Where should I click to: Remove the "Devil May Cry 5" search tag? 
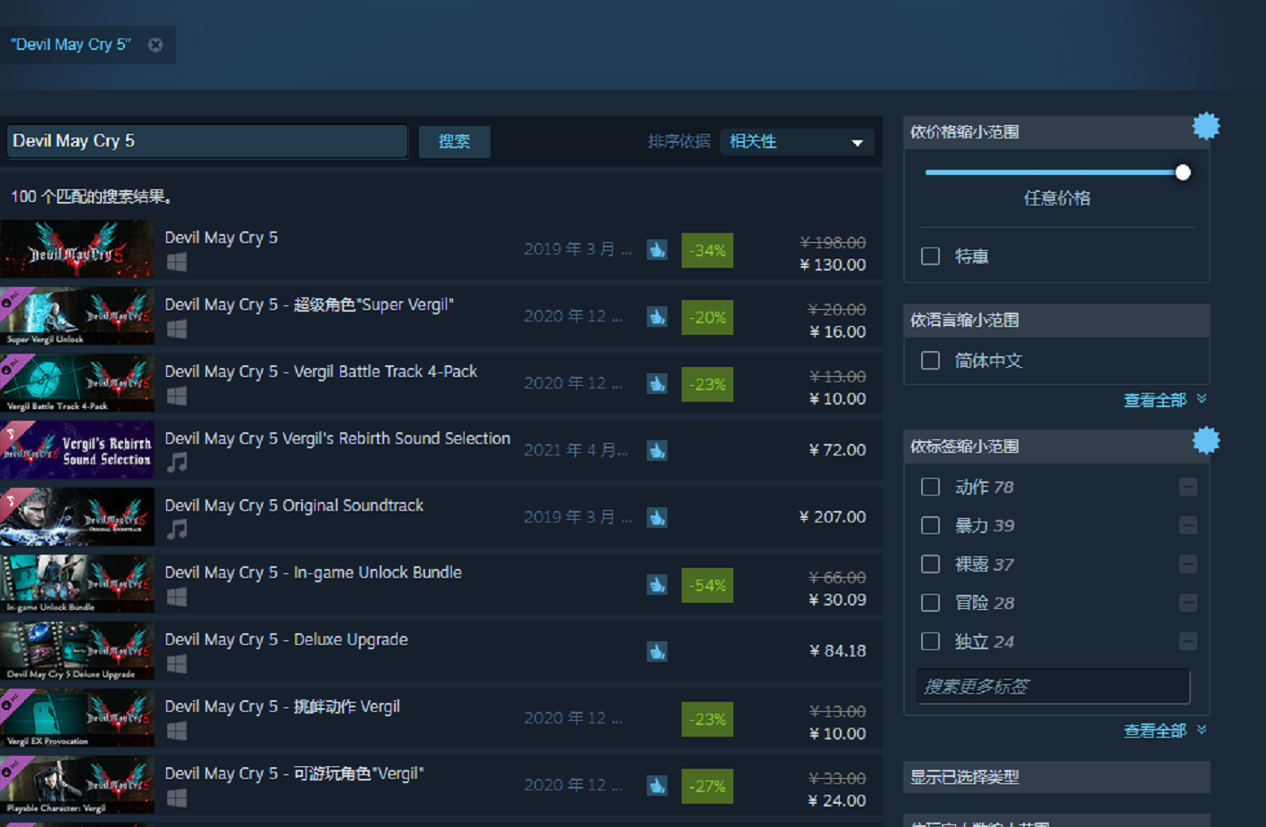(155, 45)
